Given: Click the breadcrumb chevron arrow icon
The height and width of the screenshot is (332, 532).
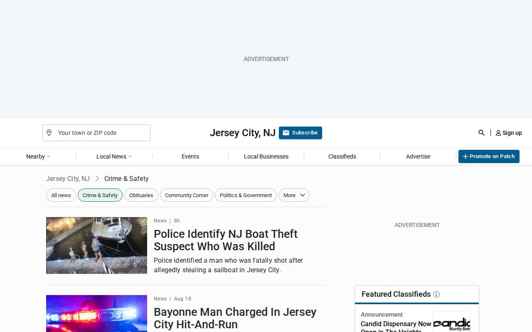Looking at the screenshot, I should pos(97,178).
